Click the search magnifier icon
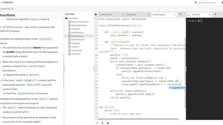The width and height of the screenshot is (223, 125). point(196,2)
